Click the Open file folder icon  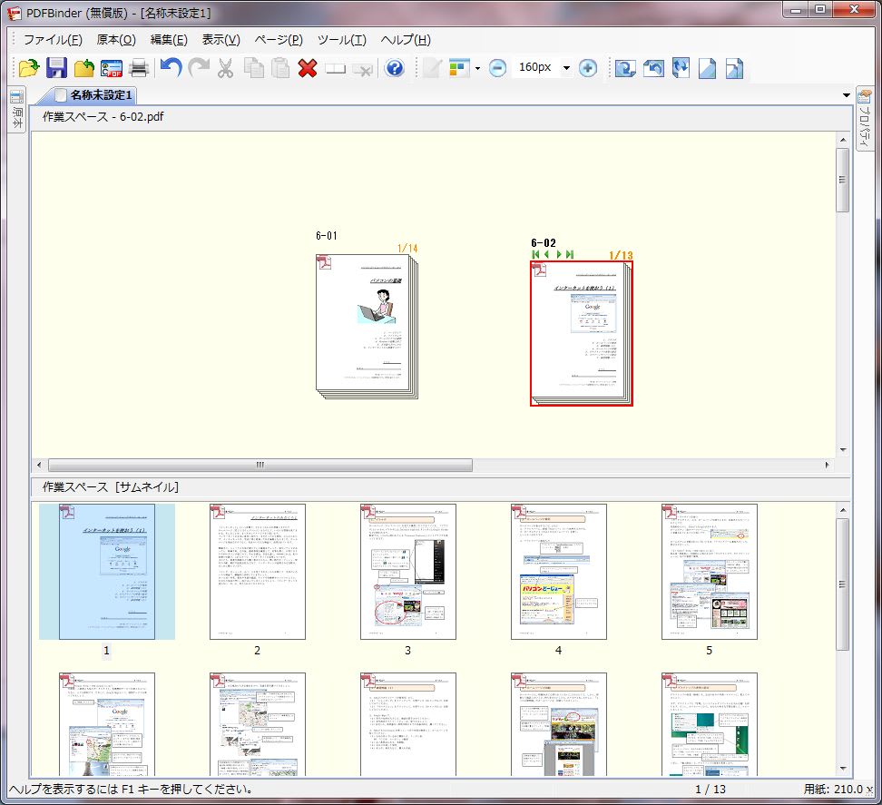[x=29, y=68]
